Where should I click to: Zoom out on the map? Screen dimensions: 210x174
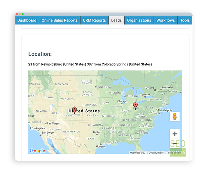tap(175, 143)
